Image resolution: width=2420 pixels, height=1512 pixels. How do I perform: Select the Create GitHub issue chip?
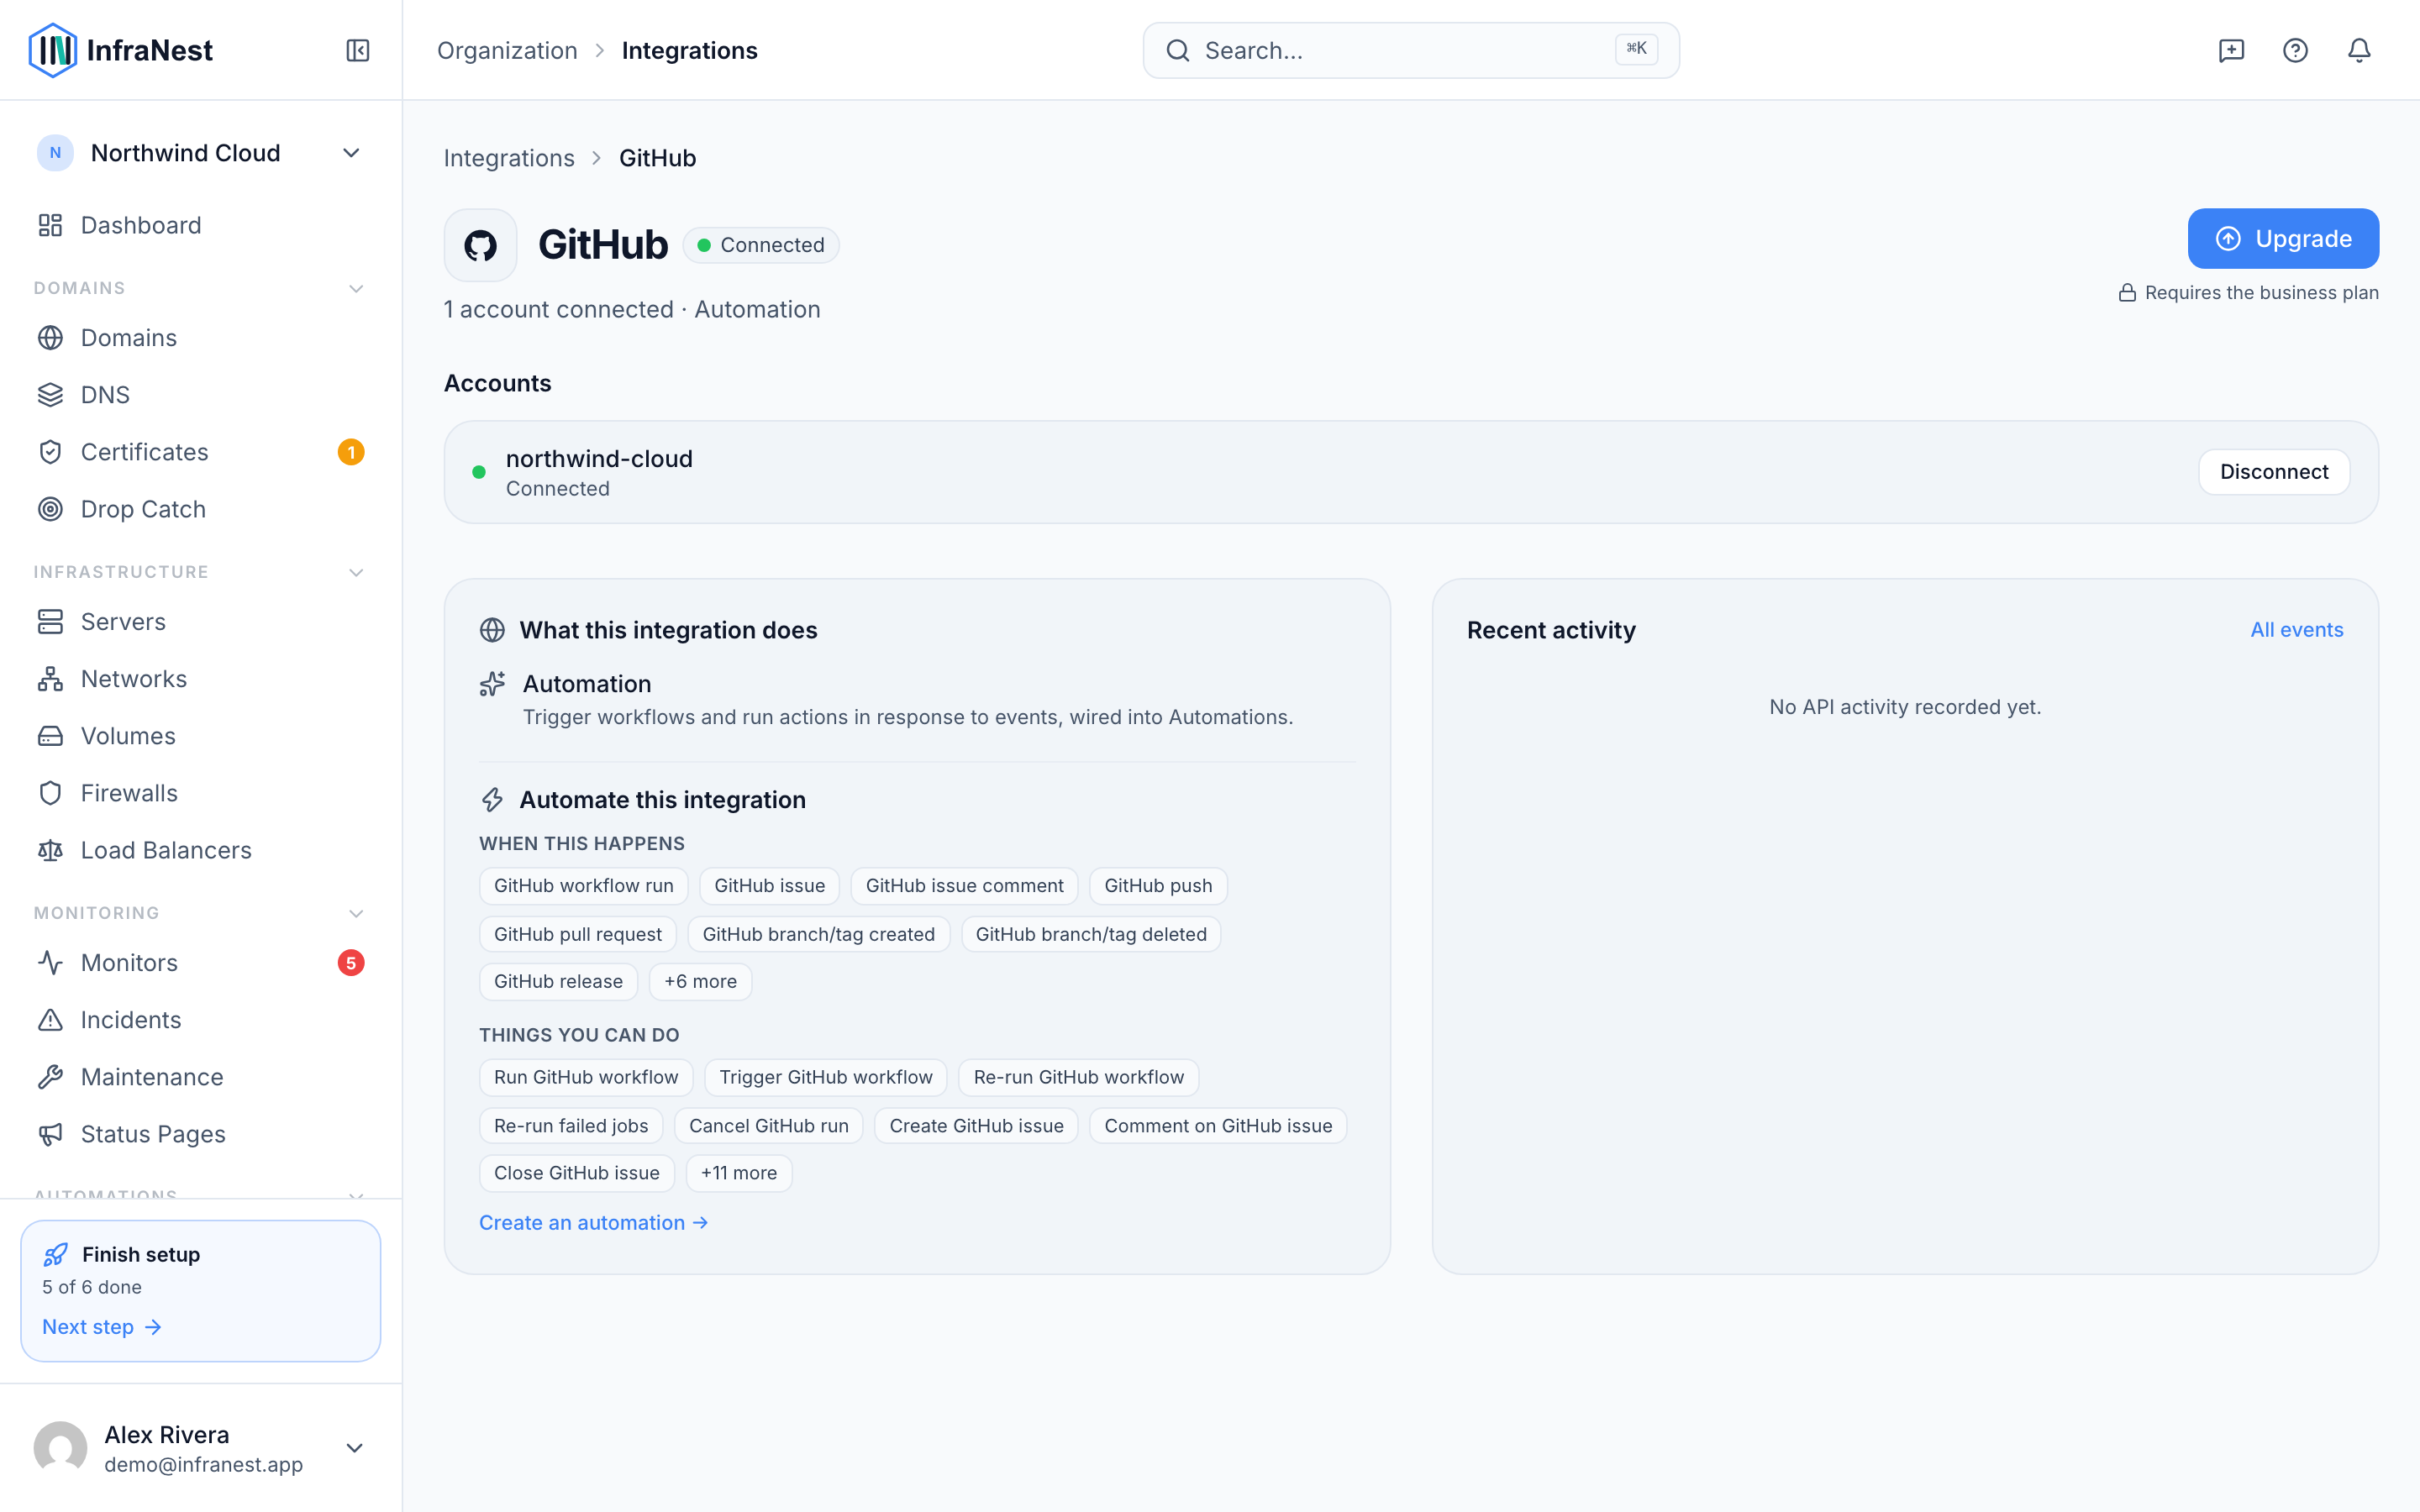click(976, 1126)
